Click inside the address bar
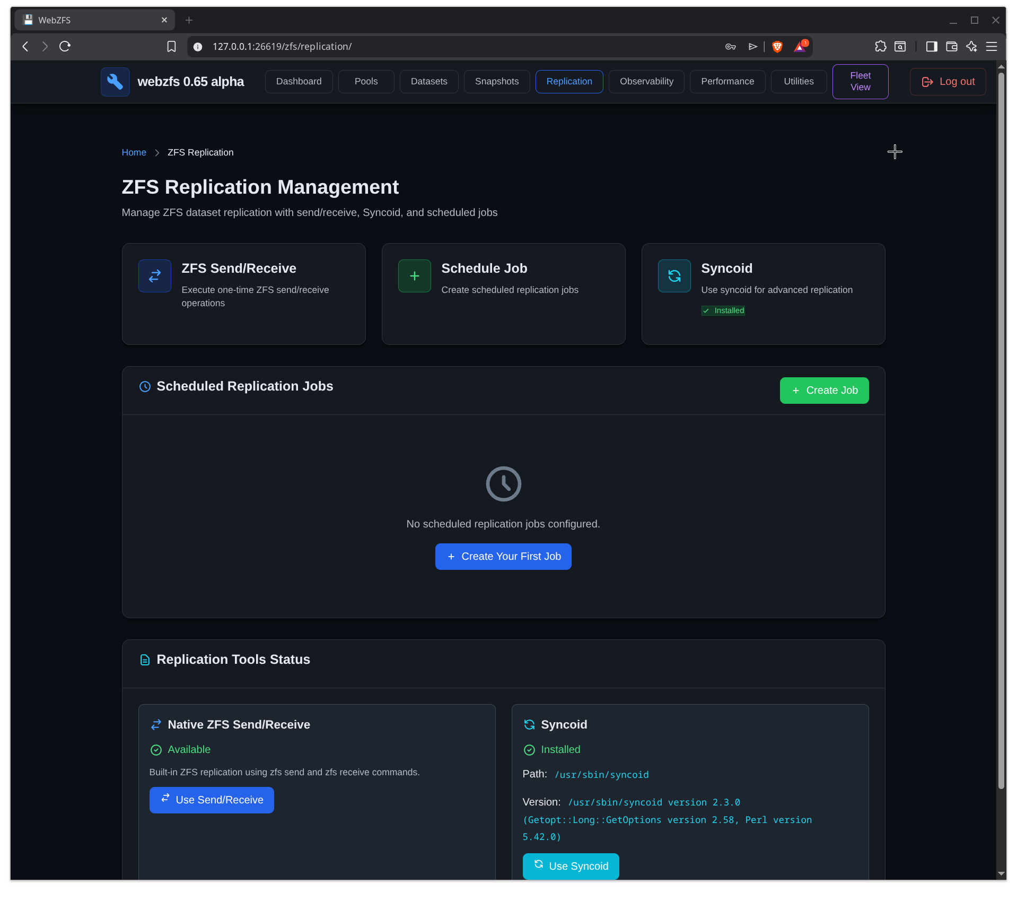Screen dimensions: 1017x901 pos(371,47)
